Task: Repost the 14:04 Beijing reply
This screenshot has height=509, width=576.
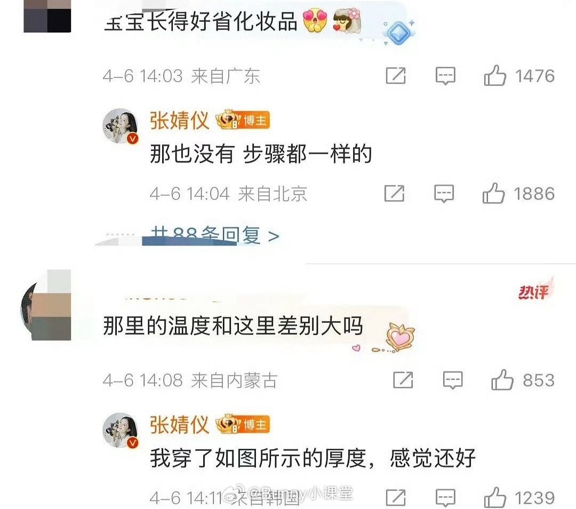Action: (x=394, y=194)
